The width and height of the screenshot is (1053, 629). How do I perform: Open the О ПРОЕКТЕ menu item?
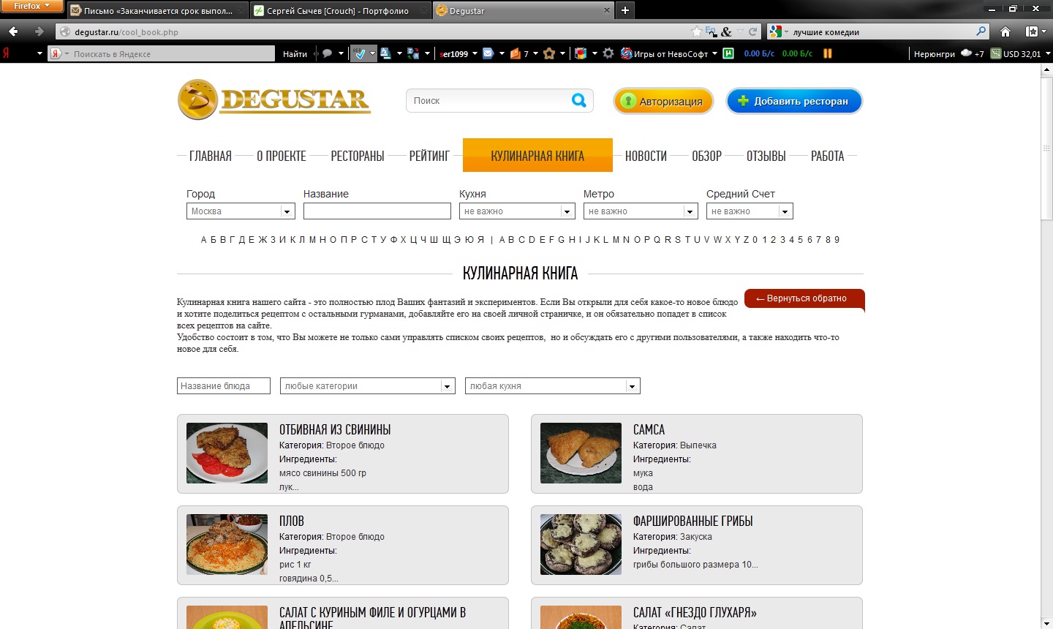point(282,156)
